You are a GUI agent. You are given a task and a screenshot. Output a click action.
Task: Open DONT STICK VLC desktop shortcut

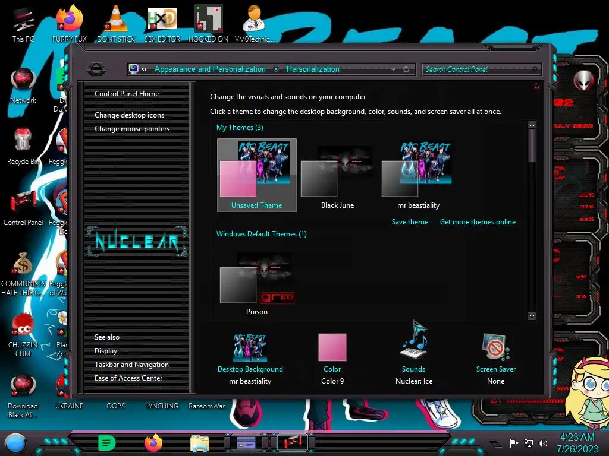point(116,24)
